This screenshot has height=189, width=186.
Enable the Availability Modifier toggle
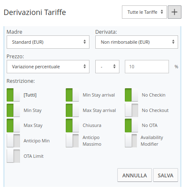[x=131, y=141]
